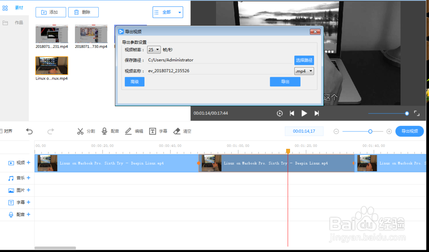Image resolution: width=429 pixels, height=252 pixels.
Task: Select the highlighted second video clip
Action: (x=277, y=163)
